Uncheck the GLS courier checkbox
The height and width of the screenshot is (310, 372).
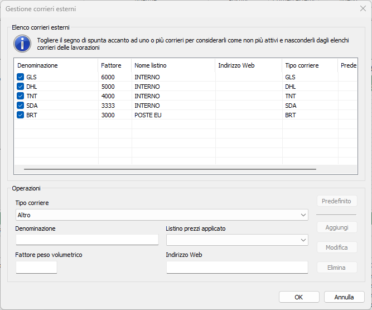[x=21, y=77]
